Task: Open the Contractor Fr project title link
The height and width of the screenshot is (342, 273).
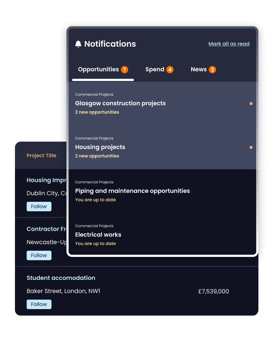Action: coord(46,229)
